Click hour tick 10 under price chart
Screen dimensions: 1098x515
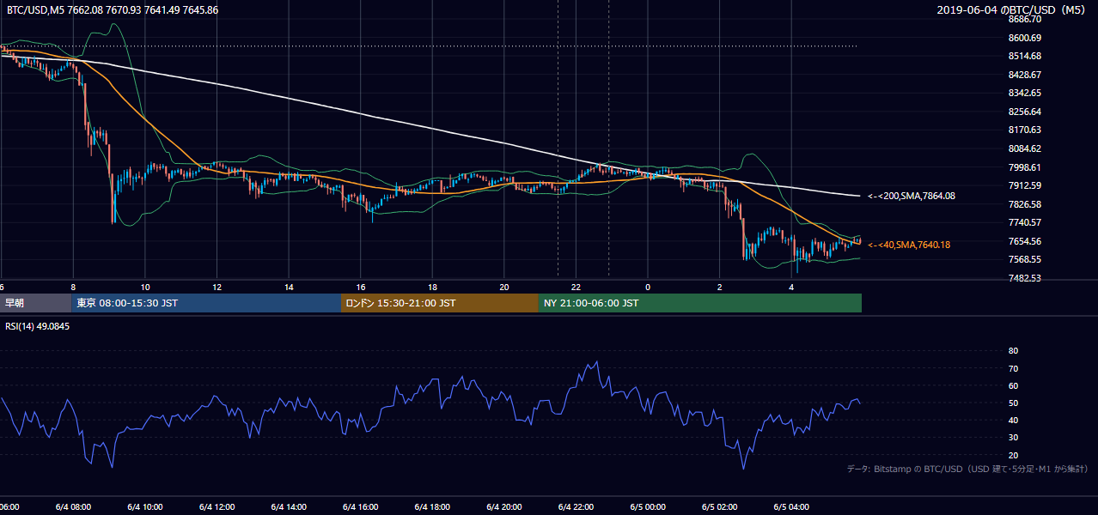(x=145, y=288)
